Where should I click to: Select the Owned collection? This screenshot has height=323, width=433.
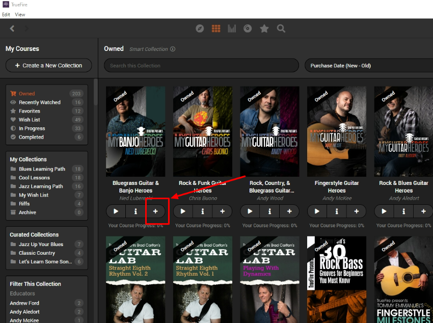point(47,94)
